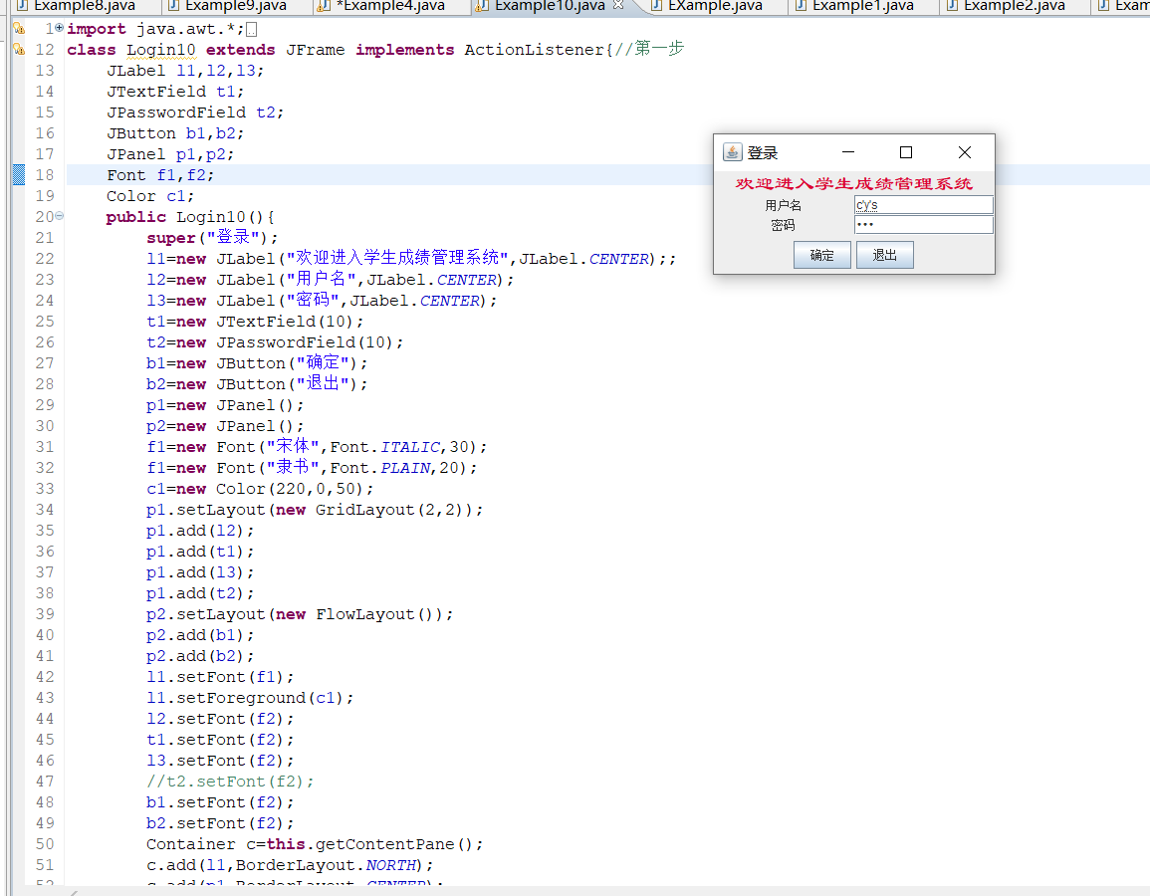Expand the collapsed imports placeholder box
The width and height of the screenshot is (1150, 896).
pos(251,30)
